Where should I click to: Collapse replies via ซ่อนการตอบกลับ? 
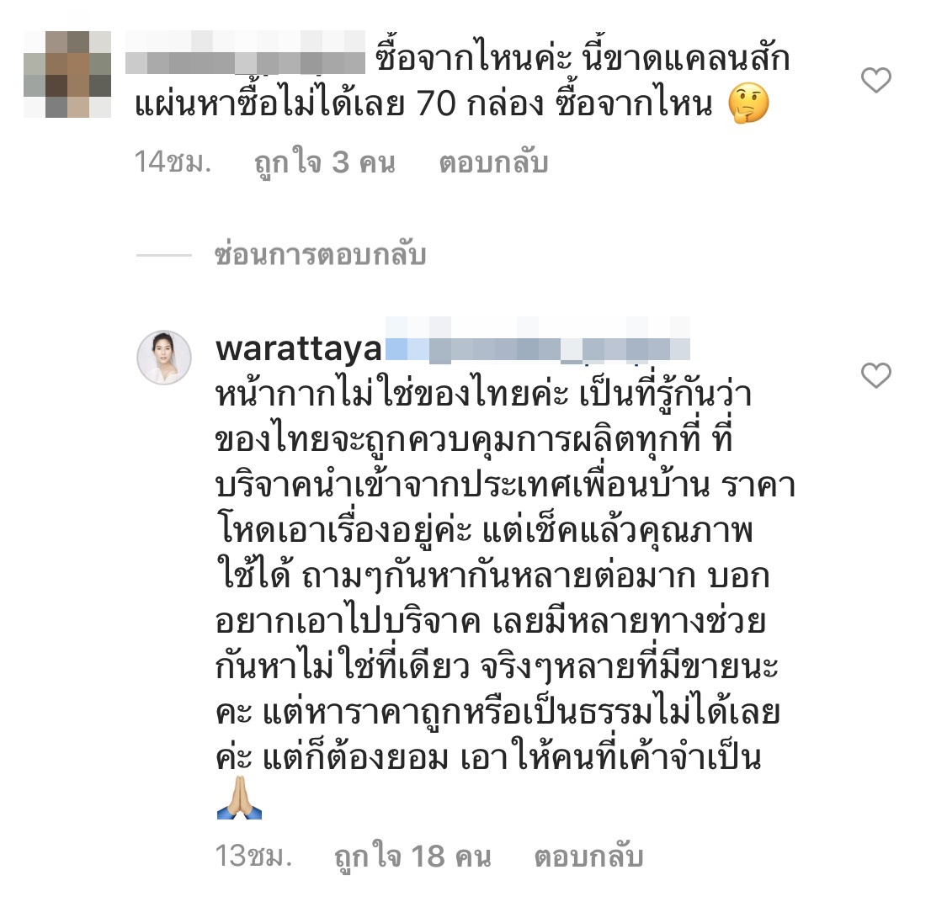321,254
